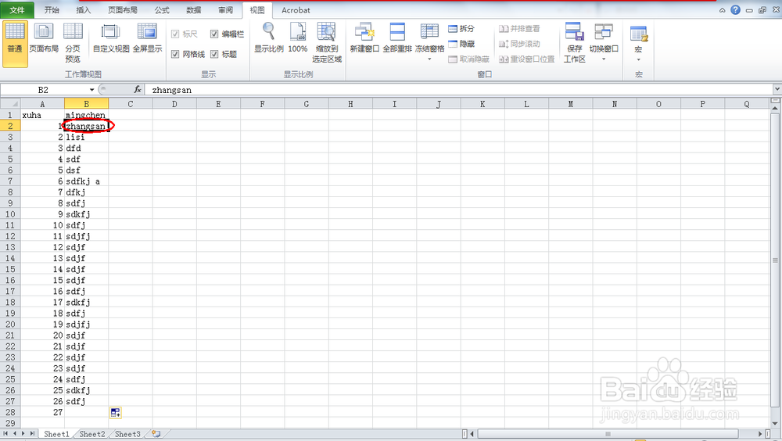Select the Sheet3 tab

tap(127, 434)
